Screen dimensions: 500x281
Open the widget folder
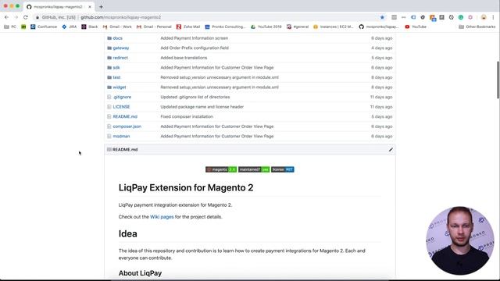coord(120,87)
